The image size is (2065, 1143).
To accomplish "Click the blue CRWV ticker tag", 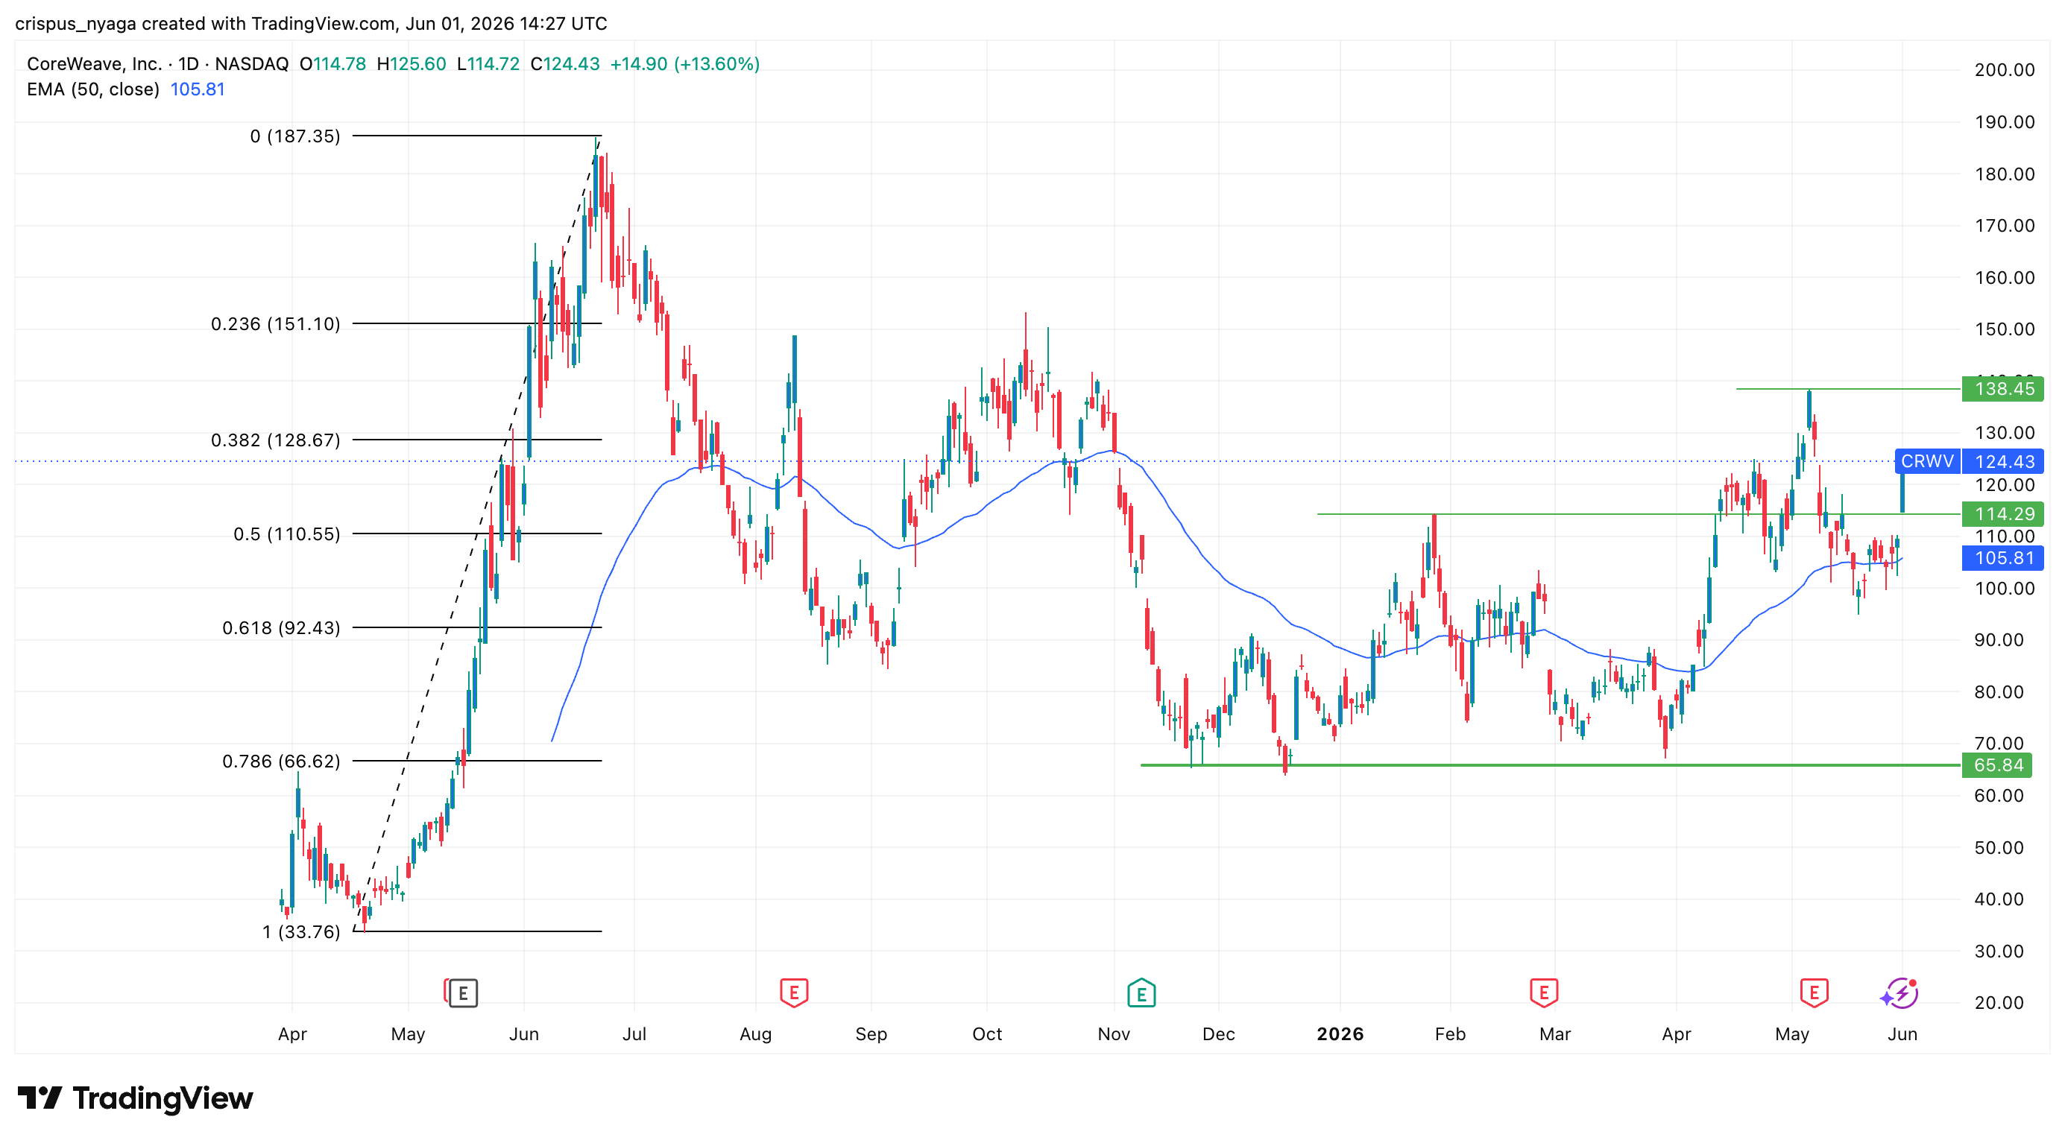I will [x=1927, y=461].
